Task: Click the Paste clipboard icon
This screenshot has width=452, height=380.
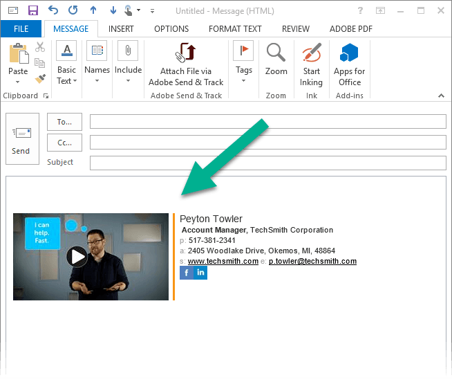Action: point(19,54)
